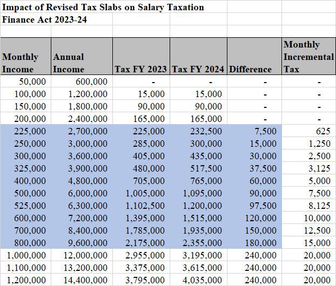336x286 pixels.
Task: Select annual income cell 12,000,000
Action: click(82, 255)
